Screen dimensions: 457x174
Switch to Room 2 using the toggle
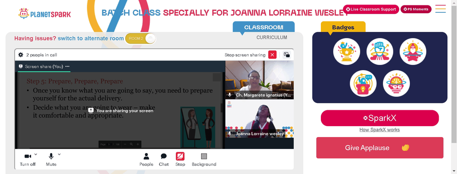click(x=140, y=38)
